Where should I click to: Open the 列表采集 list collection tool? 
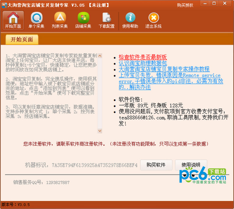coord(60,20)
